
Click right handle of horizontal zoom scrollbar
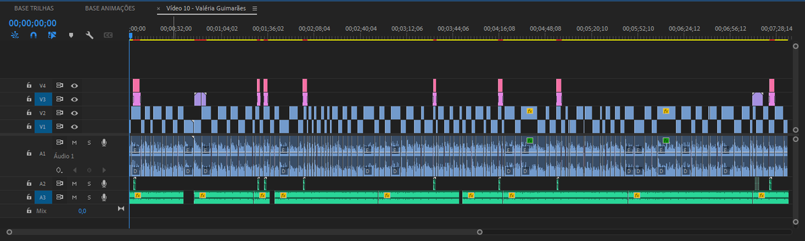[x=479, y=232]
